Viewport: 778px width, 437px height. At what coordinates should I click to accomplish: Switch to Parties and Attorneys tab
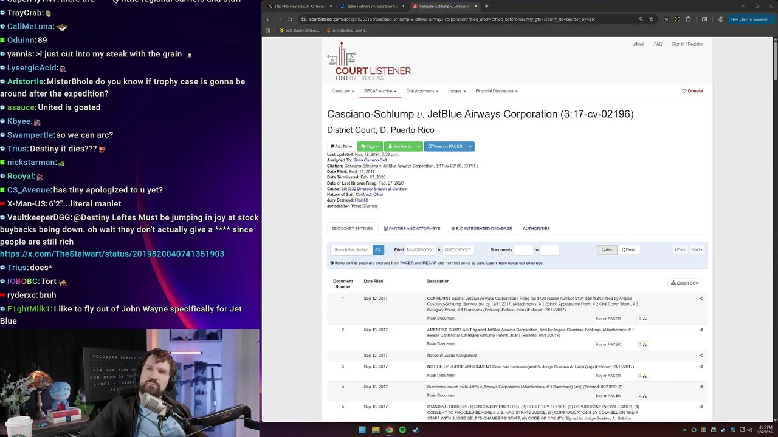click(x=412, y=228)
